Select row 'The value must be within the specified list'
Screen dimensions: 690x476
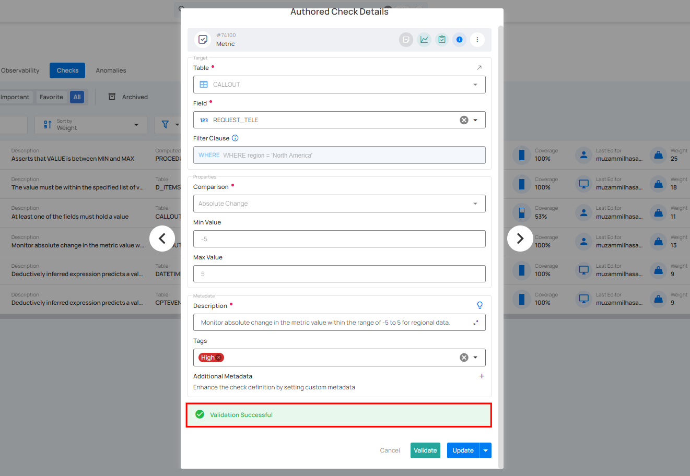[77, 187]
